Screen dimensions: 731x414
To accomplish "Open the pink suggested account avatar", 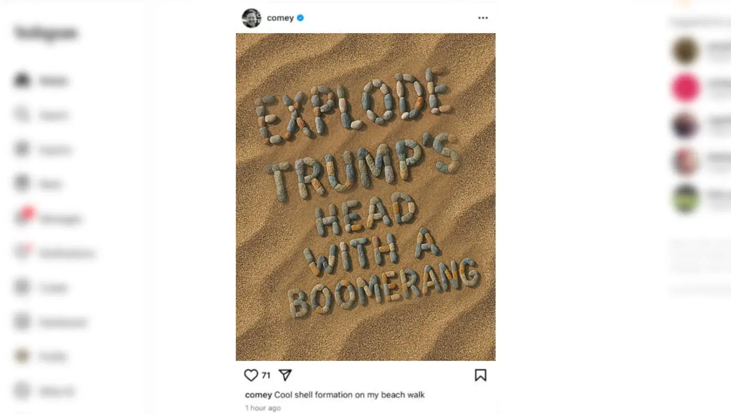I will (x=686, y=88).
